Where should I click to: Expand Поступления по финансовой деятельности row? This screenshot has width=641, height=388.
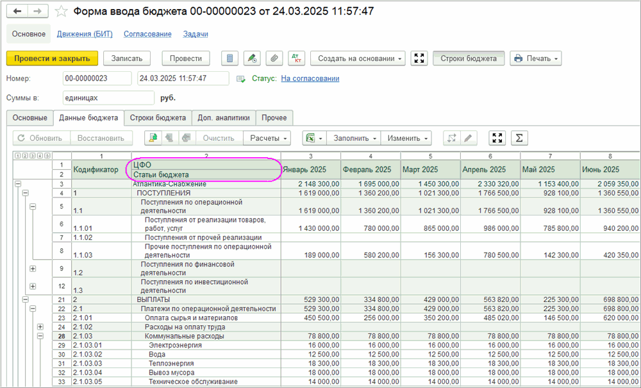pos(33,268)
